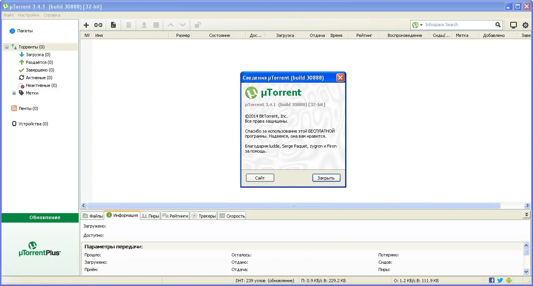Select Ленты (0) in the sidebar
The image size is (533, 286).
(25, 108)
